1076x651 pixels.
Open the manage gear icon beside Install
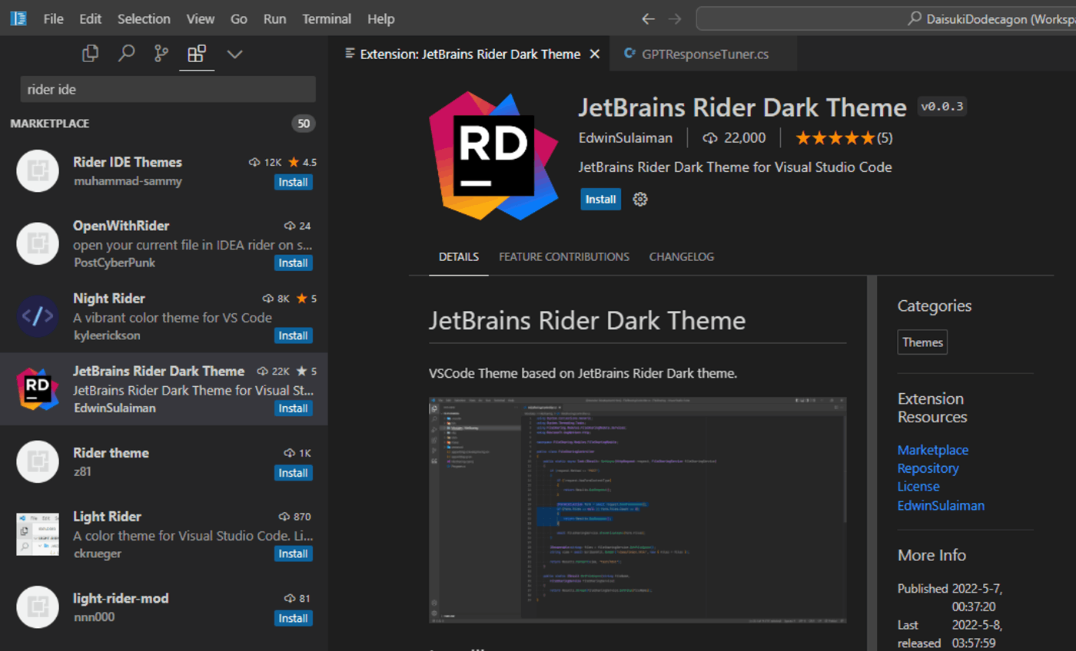(x=640, y=199)
